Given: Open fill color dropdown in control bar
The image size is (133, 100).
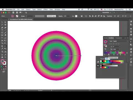Looking at the screenshot, I should [x=14, y=16].
